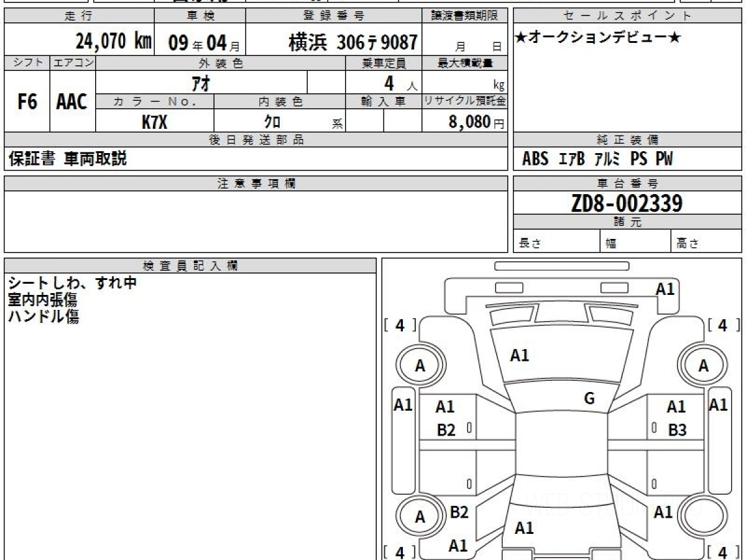Click the 注意事項欄 section header

point(256,184)
